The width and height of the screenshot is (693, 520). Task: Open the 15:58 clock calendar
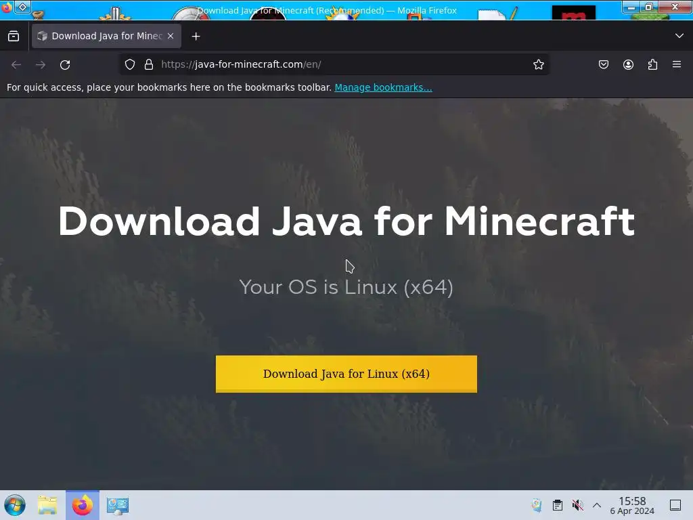(632, 505)
